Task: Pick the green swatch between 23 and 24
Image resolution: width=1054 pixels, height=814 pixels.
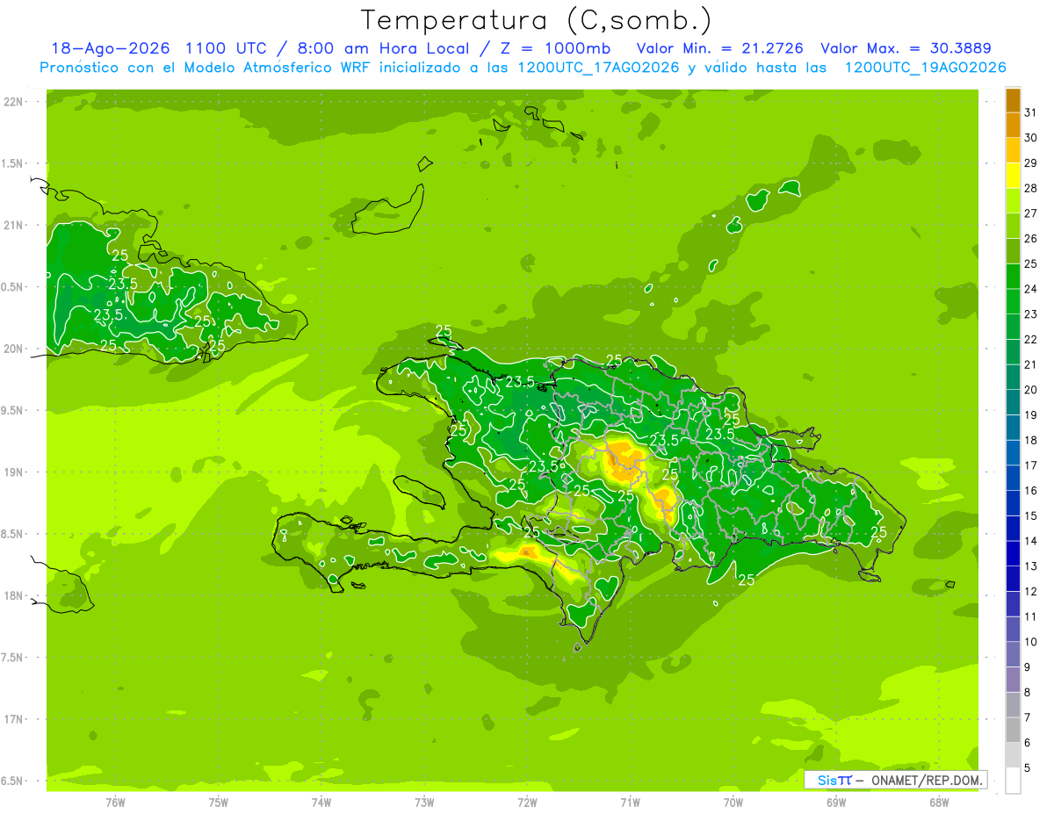Action: (1013, 302)
